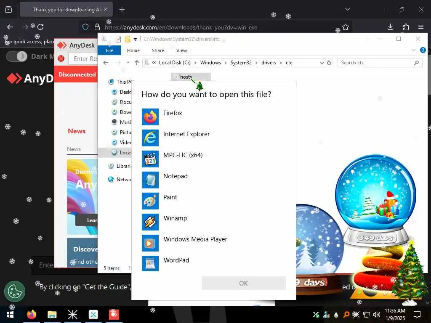
Task: Go up one folder level in Explorer
Action: coord(137,63)
